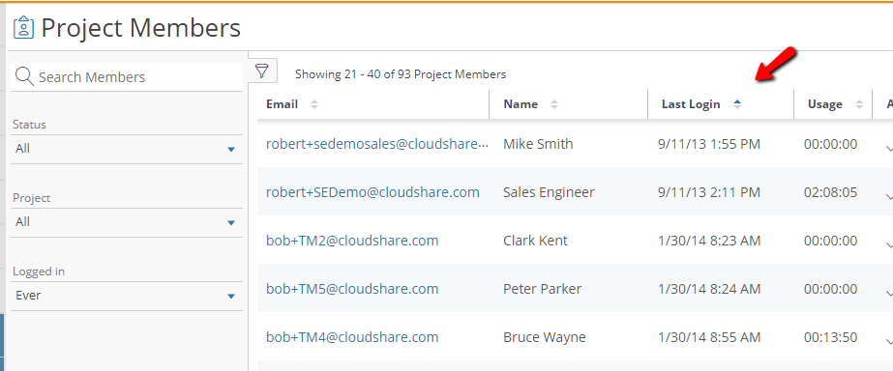Expand actions chevron for Clark Kent row
The height and width of the screenshot is (371, 893).
[889, 245]
